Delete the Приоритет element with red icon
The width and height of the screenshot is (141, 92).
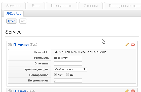(x=133, y=45)
